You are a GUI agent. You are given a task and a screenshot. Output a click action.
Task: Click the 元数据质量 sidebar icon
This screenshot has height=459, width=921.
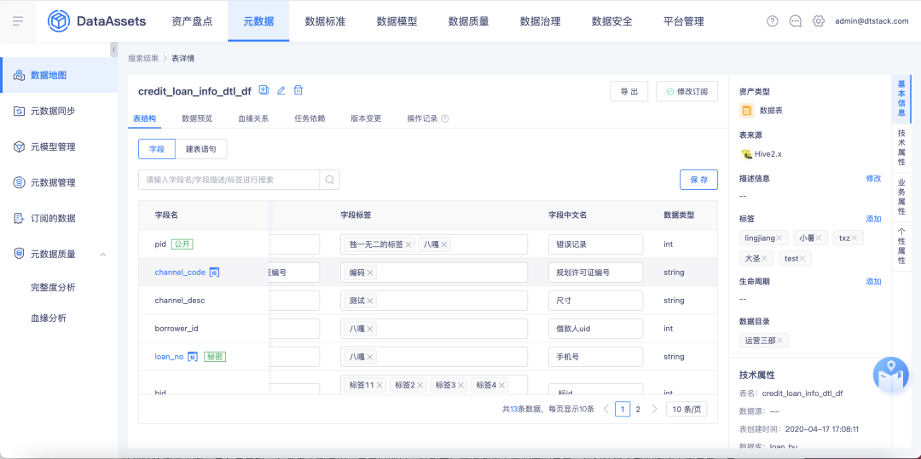tap(19, 254)
